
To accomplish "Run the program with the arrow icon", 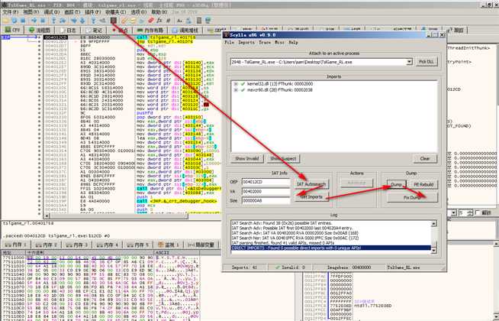I will pos(34,21).
